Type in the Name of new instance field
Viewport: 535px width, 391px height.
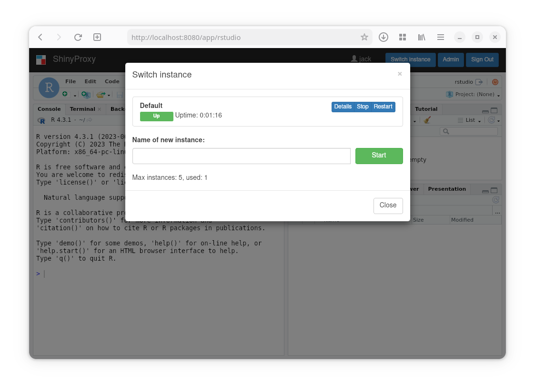click(x=241, y=156)
